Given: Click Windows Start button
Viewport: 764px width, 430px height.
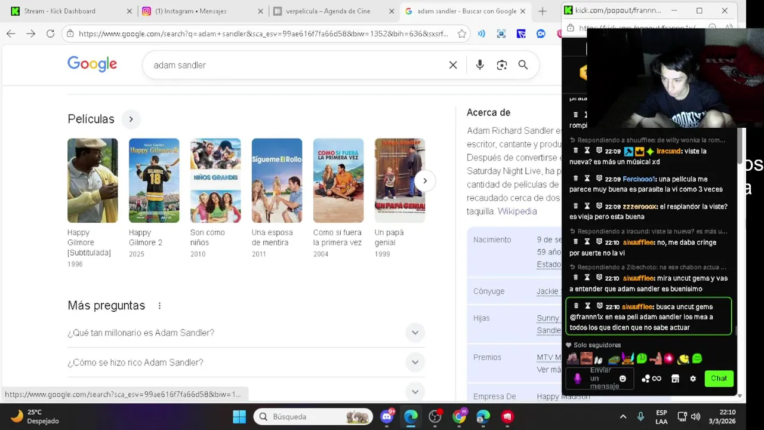Looking at the screenshot, I should tap(239, 416).
